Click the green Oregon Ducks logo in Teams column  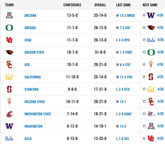(x=9, y=28)
